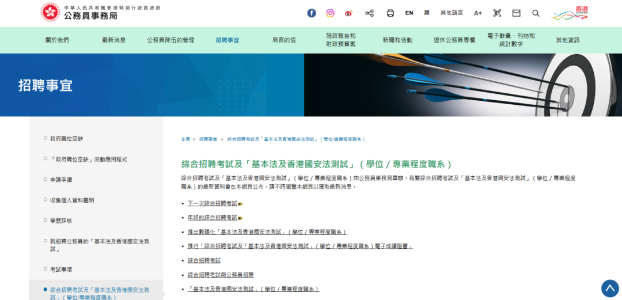Viewport: 622px width, 300px height.
Task: Open site search with magnifier icon
Action: [x=536, y=13]
